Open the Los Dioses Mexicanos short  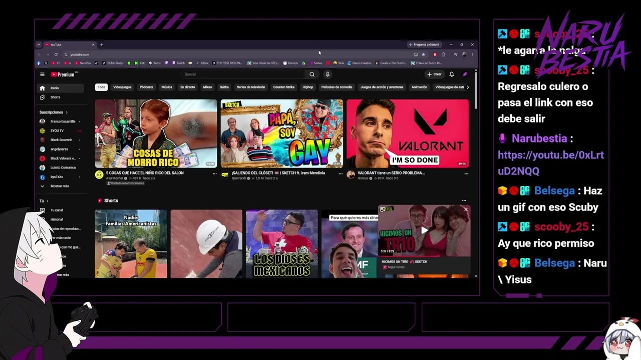tap(282, 243)
